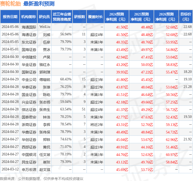
Task: Click the 2026预测净利润 column header
Action: [166, 17]
